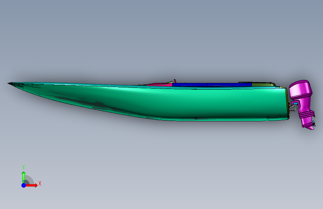Click the green Y axis arrow
The height and width of the screenshot is (209, 323).
coord(23,177)
